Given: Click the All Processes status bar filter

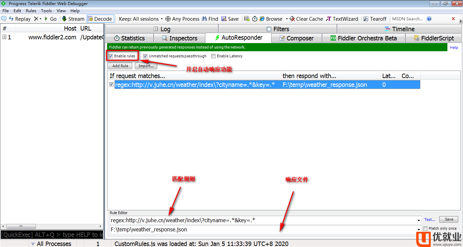Looking at the screenshot, I should [x=51, y=244].
